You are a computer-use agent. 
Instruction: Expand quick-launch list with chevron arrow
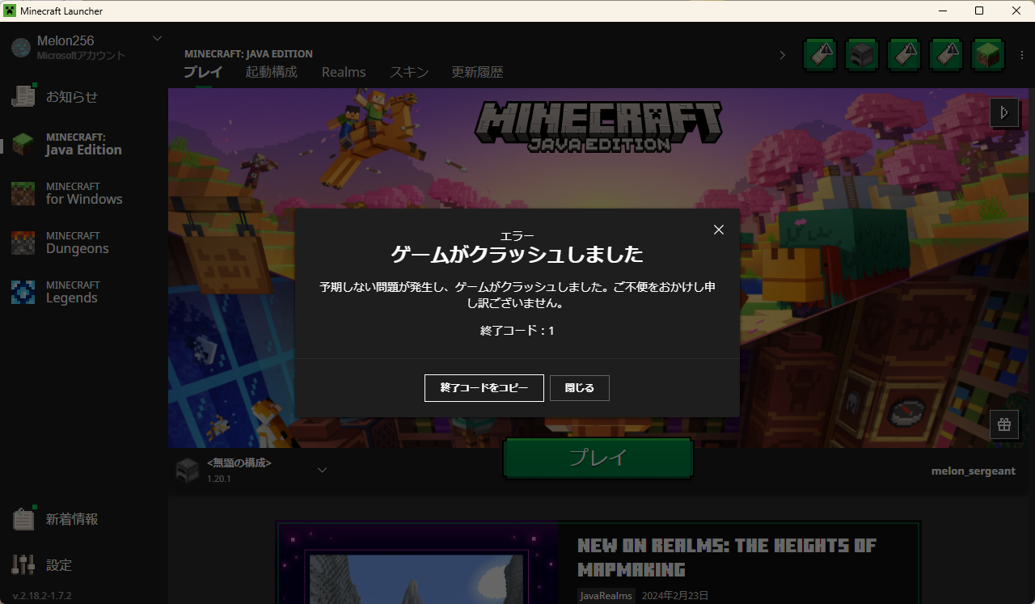pyautogui.click(x=782, y=55)
